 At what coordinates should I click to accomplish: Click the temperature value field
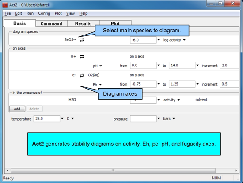[47, 119]
